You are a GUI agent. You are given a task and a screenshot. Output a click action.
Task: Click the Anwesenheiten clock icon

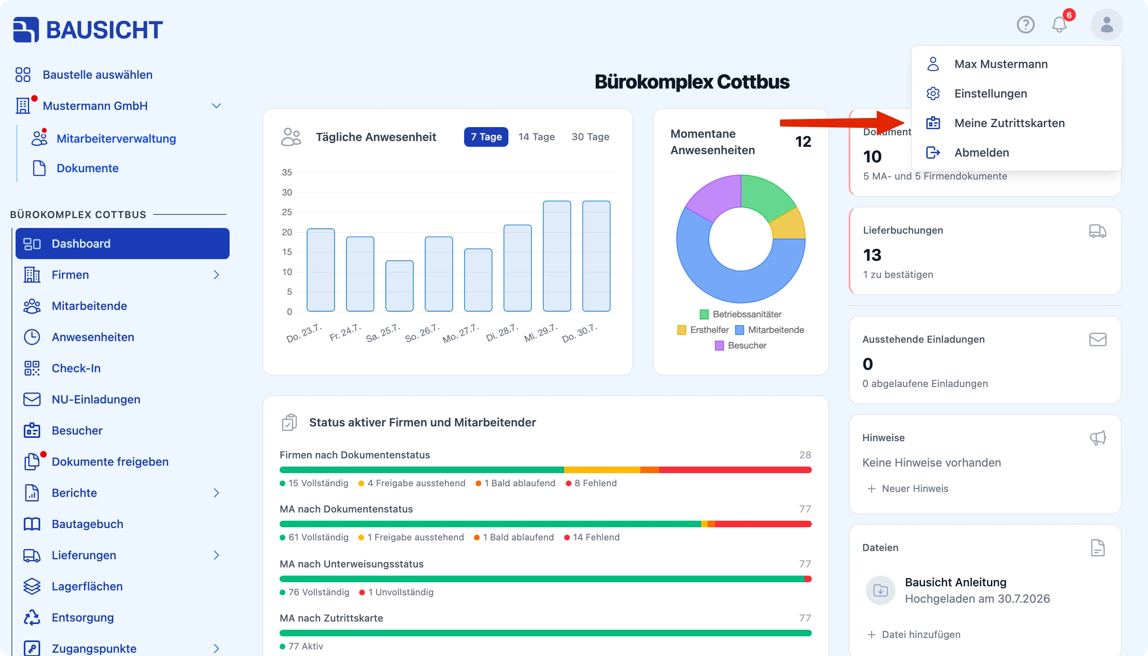(x=32, y=337)
